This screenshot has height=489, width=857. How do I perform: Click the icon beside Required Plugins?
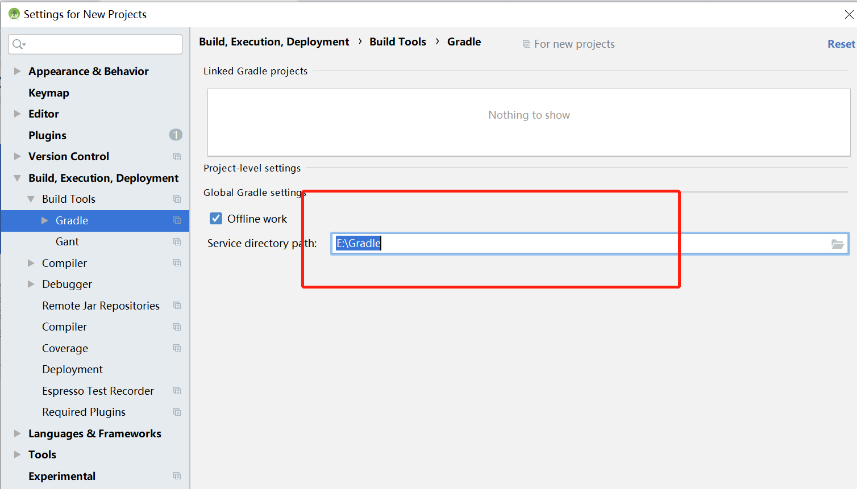coord(177,412)
